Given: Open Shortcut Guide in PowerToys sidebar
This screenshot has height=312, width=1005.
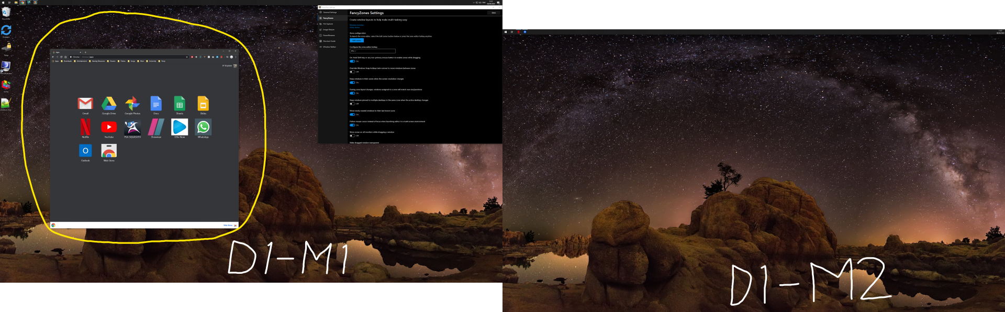Looking at the screenshot, I should pyautogui.click(x=333, y=41).
